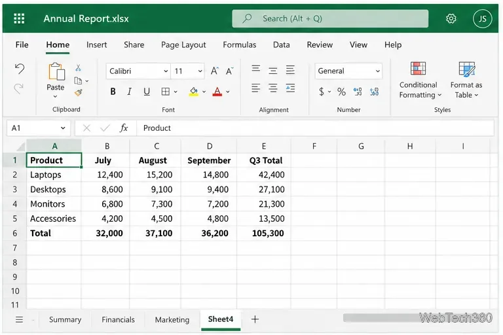Decrease decimal places
Screen dimensions: 503x335
(x=374, y=92)
